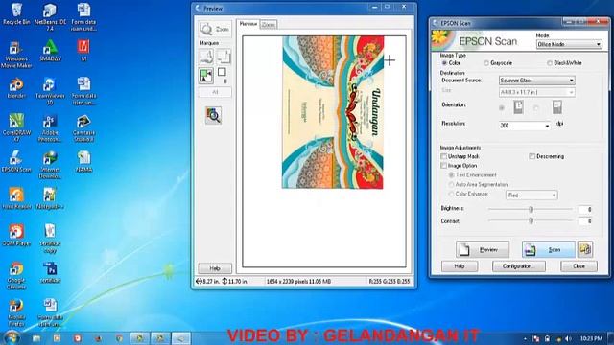Open the document Size dropdown
The height and width of the screenshot is (345, 614).
537,92
